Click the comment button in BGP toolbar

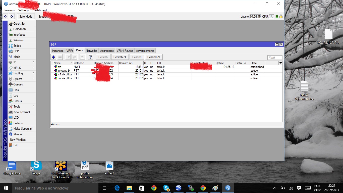pos(82,57)
